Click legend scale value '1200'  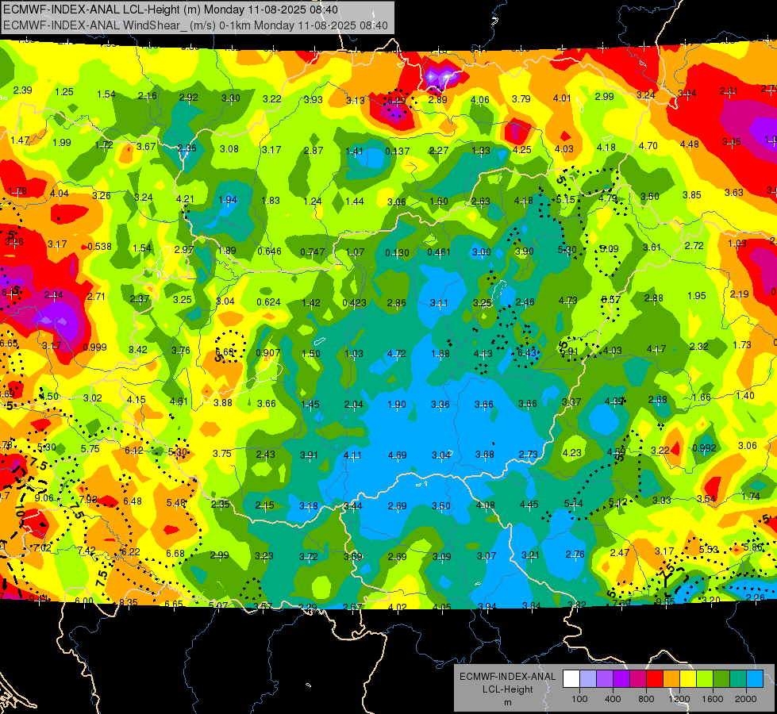click(679, 699)
